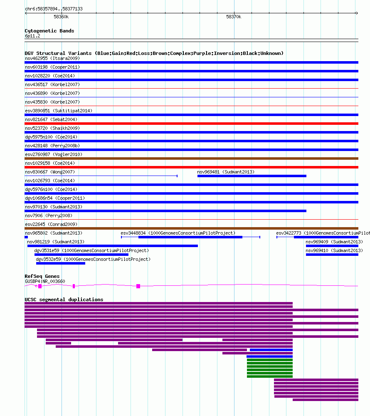Click the dgv10686n54 (Cooper2011) label

(x=55, y=198)
